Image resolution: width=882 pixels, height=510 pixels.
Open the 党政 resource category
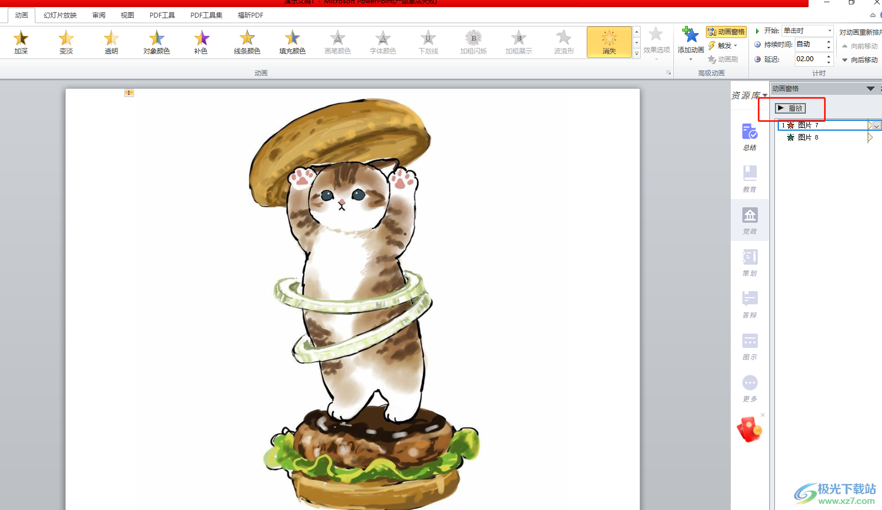click(x=750, y=221)
